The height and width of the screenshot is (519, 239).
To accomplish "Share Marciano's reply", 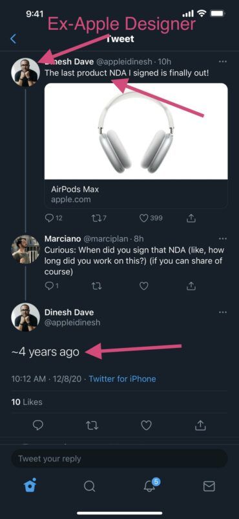I will pyautogui.click(x=191, y=286).
